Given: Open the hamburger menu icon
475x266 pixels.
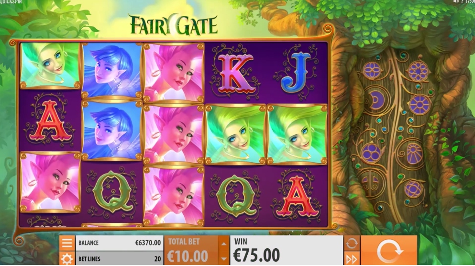Looking at the screenshot, I should tap(67, 243).
